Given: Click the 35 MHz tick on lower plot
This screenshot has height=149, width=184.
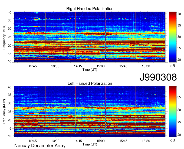Looking at the screenshot, I should click(x=10, y=95).
